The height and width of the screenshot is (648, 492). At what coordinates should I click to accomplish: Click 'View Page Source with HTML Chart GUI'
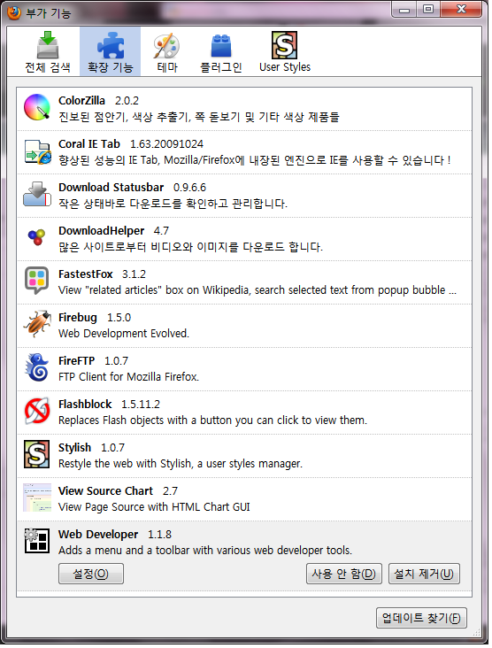[154, 507]
